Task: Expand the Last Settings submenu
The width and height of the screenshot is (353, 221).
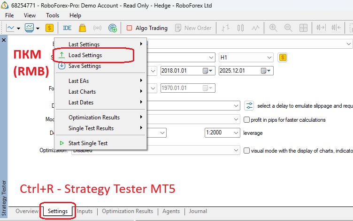Action: pos(100,44)
